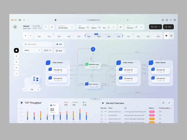Select the 12:30 timeline marker
This screenshot has width=187, height=140.
point(39,36)
